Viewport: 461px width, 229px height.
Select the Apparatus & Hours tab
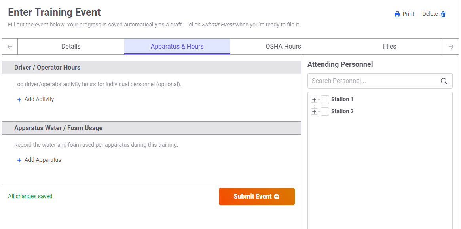tap(177, 46)
